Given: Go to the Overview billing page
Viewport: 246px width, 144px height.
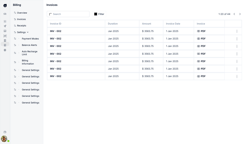Looking at the screenshot, I should (22, 13).
